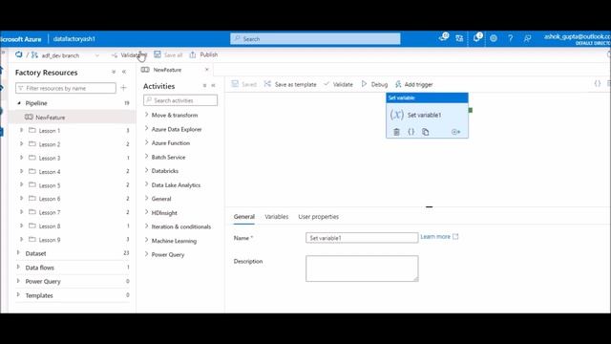View the Set variable1 activity code with the braces icon
This screenshot has height=344, width=611.
point(411,132)
